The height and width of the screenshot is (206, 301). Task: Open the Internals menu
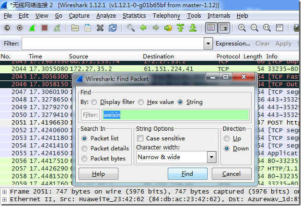click(x=219, y=16)
